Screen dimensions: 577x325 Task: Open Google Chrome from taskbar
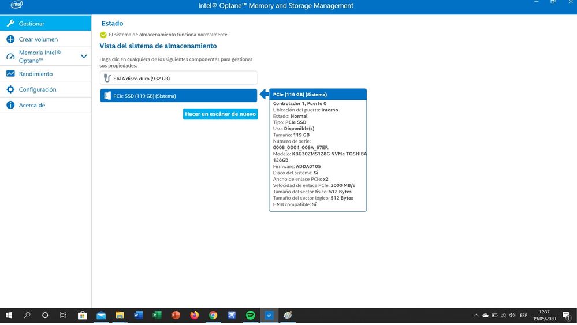tap(213, 315)
